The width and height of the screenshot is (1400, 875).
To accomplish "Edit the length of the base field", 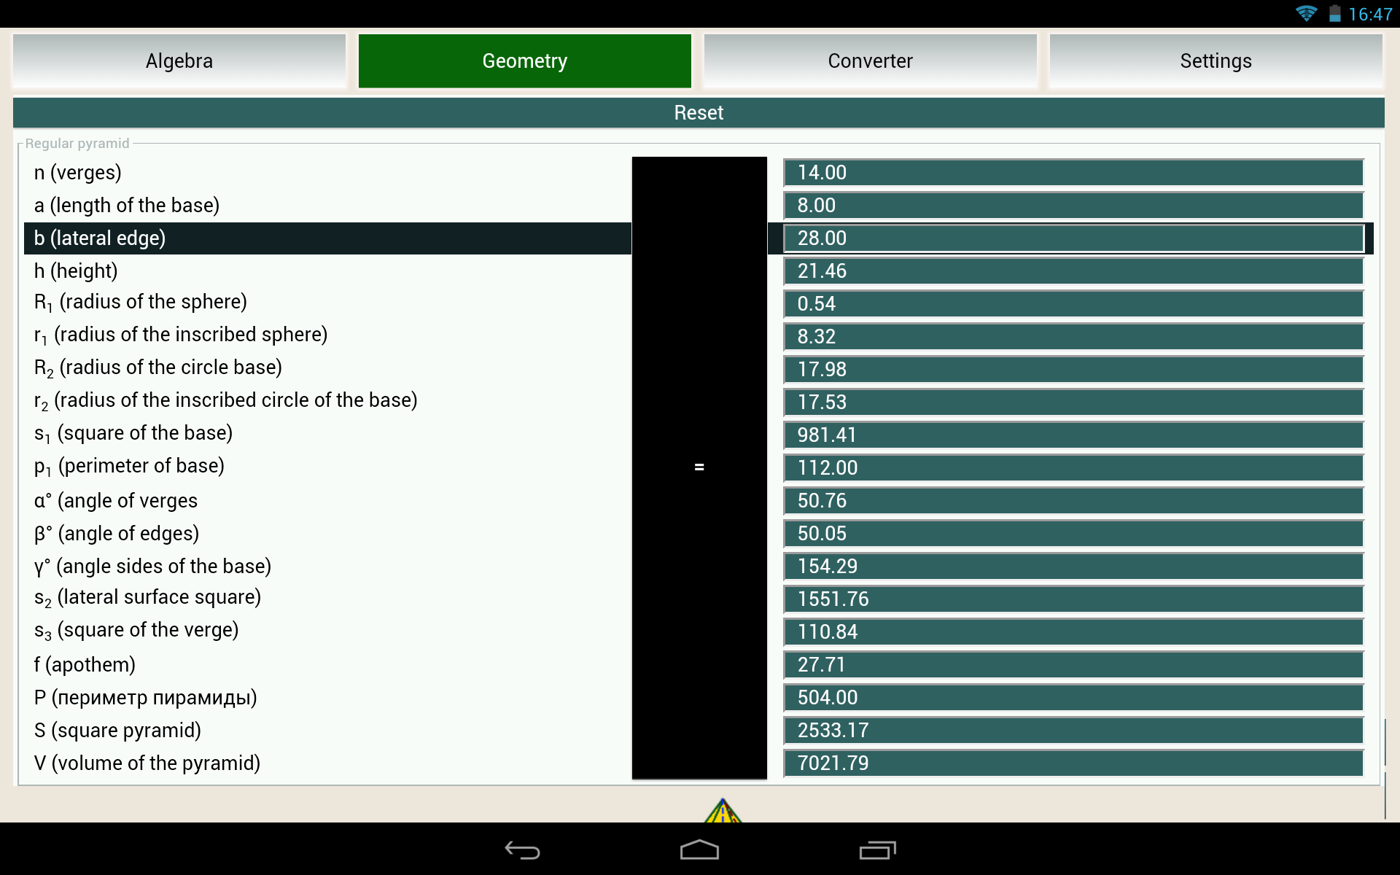I will [1073, 206].
